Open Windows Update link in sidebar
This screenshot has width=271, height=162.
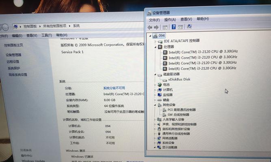[x=33, y=161]
